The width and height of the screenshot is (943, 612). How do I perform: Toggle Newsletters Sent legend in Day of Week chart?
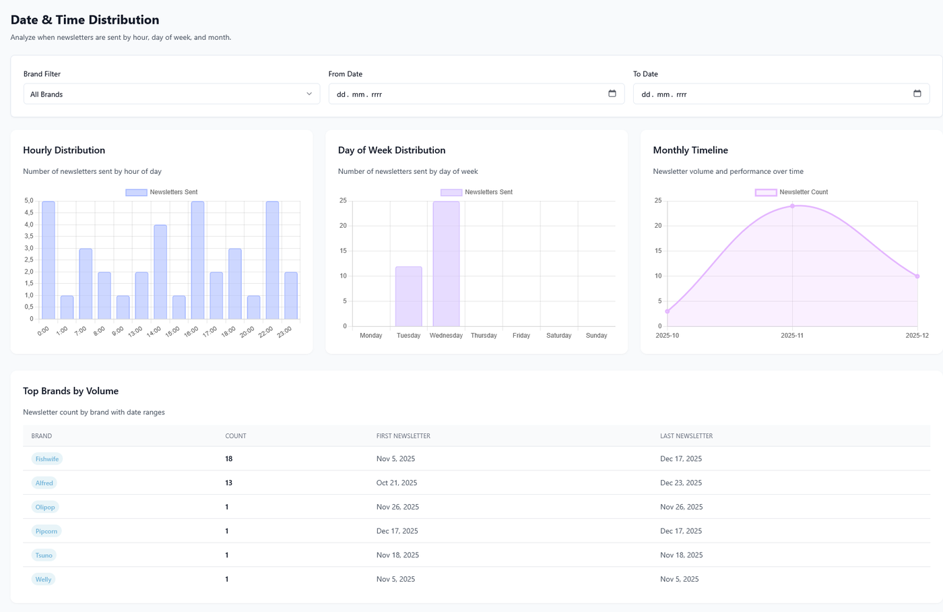click(476, 192)
